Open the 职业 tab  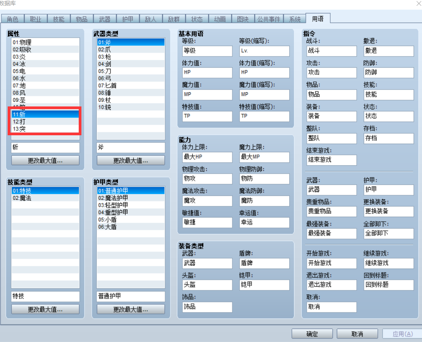click(x=36, y=19)
